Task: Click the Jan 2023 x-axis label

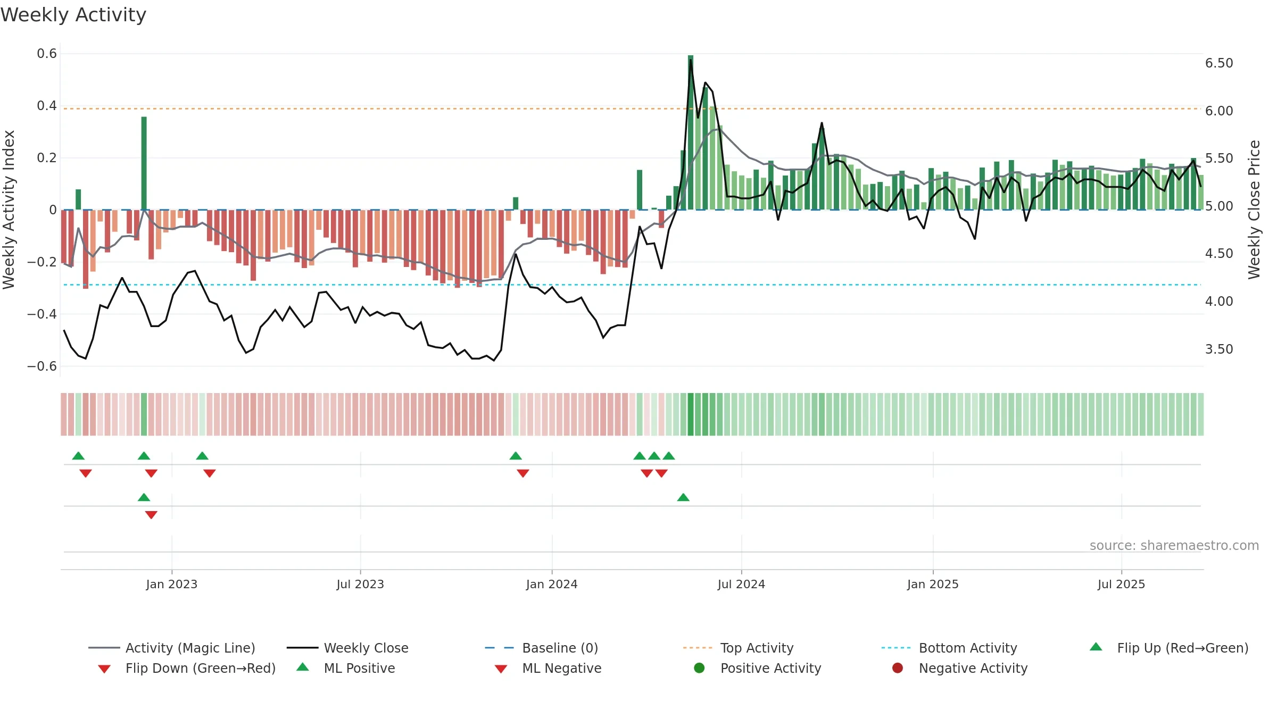Action: click(x=172, y=584)
